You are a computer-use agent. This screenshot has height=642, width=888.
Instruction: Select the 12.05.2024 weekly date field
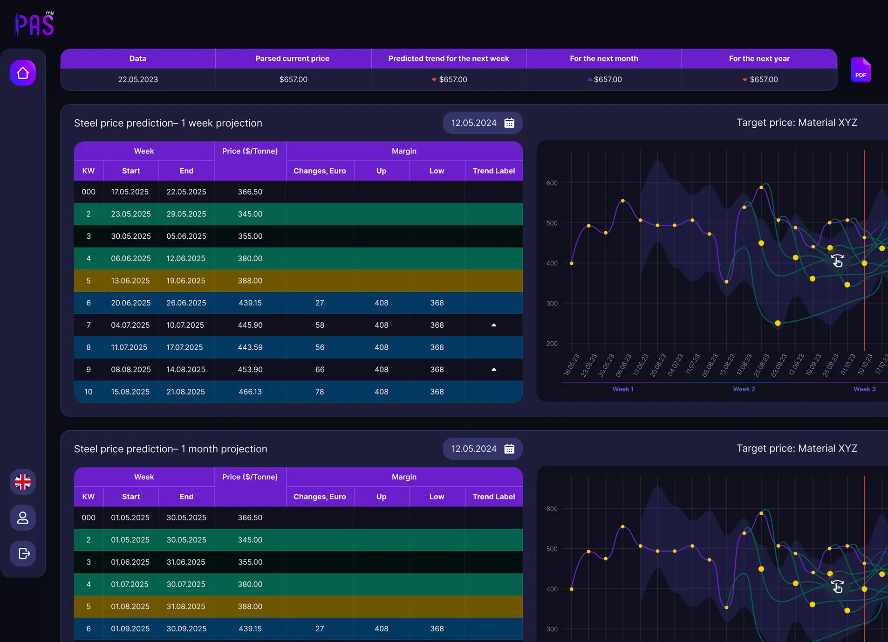point(483,123)
